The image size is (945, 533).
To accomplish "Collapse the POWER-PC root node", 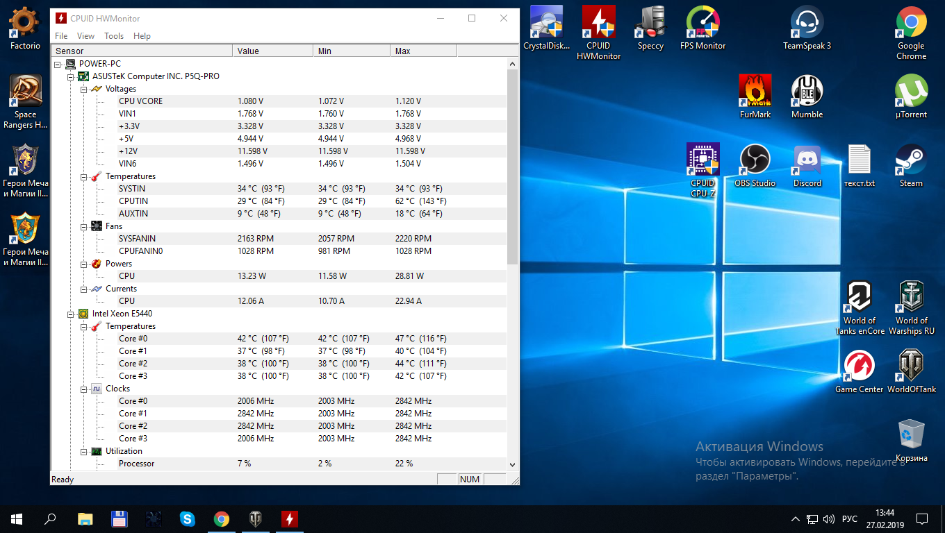I will (x=58, y=64).
